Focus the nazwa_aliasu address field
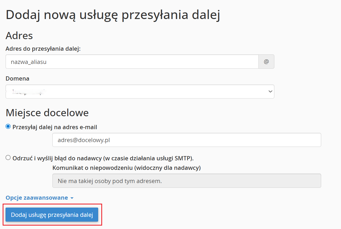The width and height of the screenshot is (341, 229). [x=132, y=62]
